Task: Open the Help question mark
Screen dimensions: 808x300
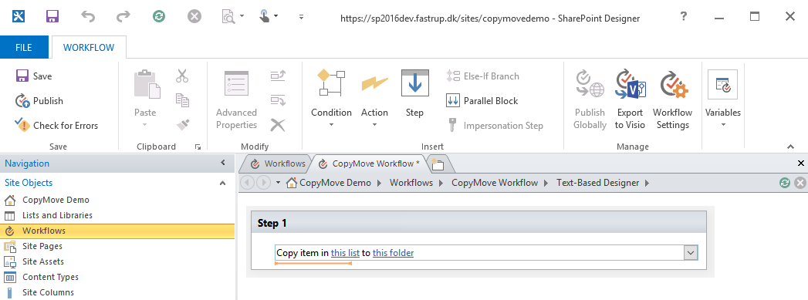Action: coord(684,16)
